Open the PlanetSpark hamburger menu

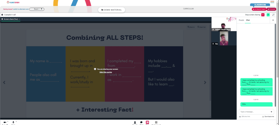tap(272, 2)
